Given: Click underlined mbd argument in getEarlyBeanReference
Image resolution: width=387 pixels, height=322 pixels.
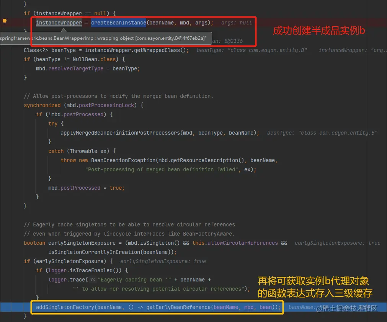Looking at the screenshot, I should point(249,307).
